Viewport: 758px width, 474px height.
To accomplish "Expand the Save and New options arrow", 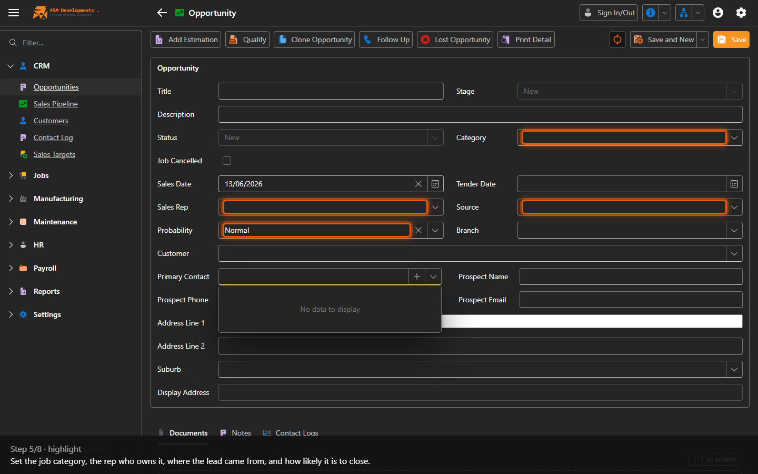I will pos(703,39).
